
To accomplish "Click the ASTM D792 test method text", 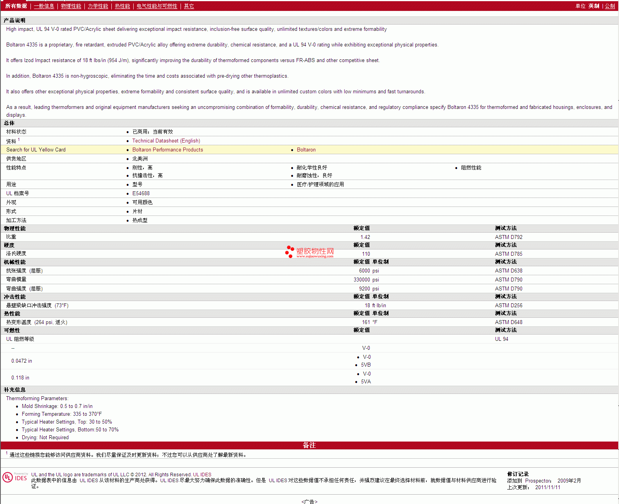I will 508,237.
